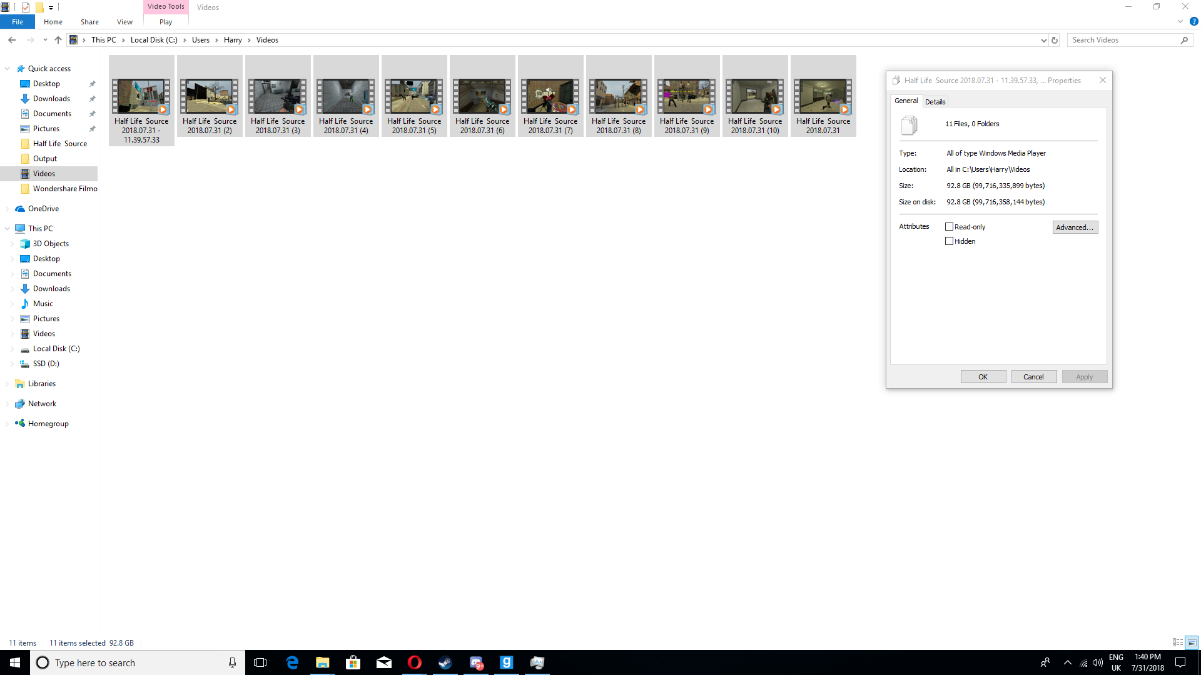Open Action Center notifications
Screen dimensions: 1201x675
click(1180, 662)
